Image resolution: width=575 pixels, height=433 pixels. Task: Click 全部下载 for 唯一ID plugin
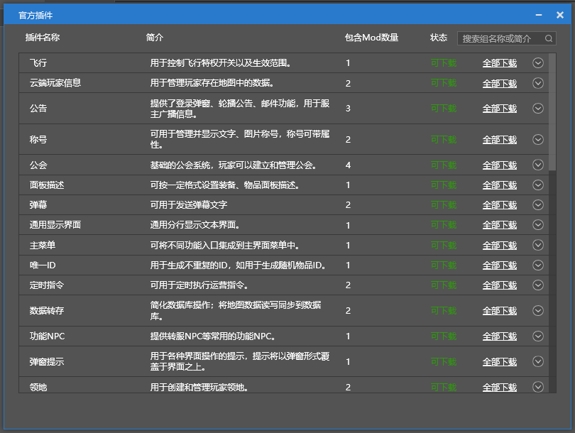499,265
